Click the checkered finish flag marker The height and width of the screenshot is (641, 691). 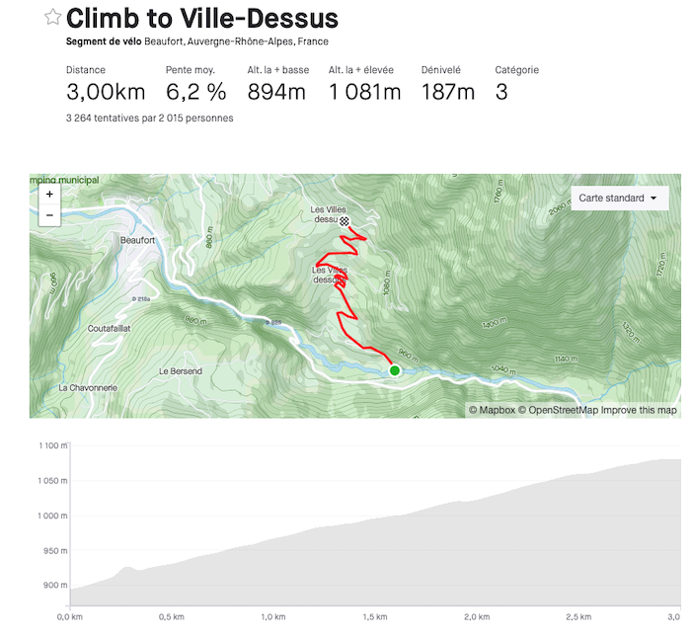click(x=344, y=223)
